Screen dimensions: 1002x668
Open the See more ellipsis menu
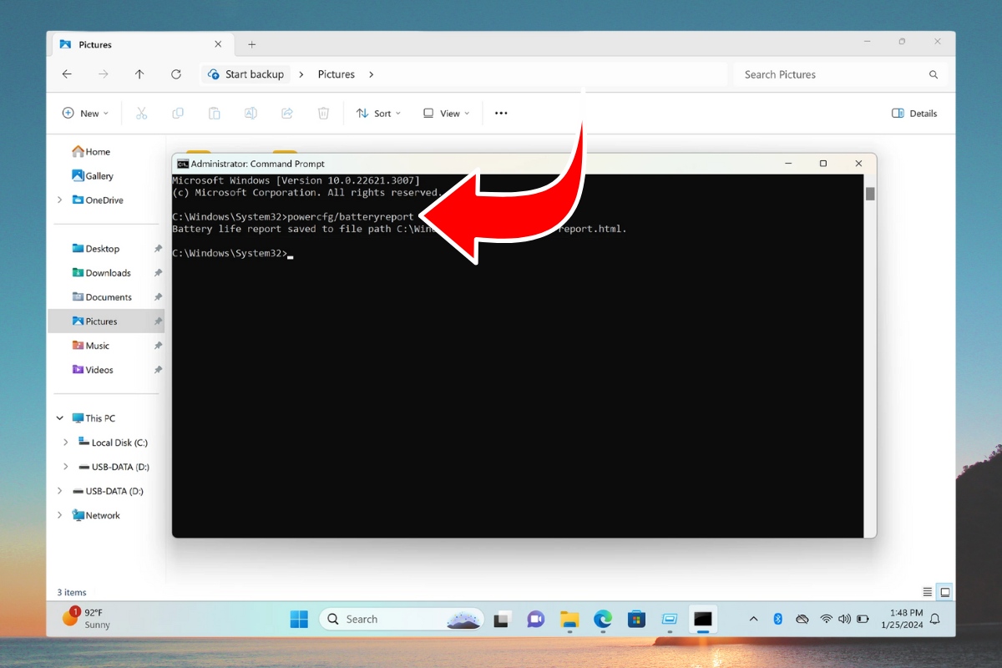pos(501,114)
